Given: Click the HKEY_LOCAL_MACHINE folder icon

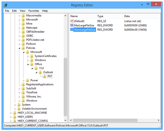Looking at the screenshot, I should pyautogui.click(x=15, y=113).
